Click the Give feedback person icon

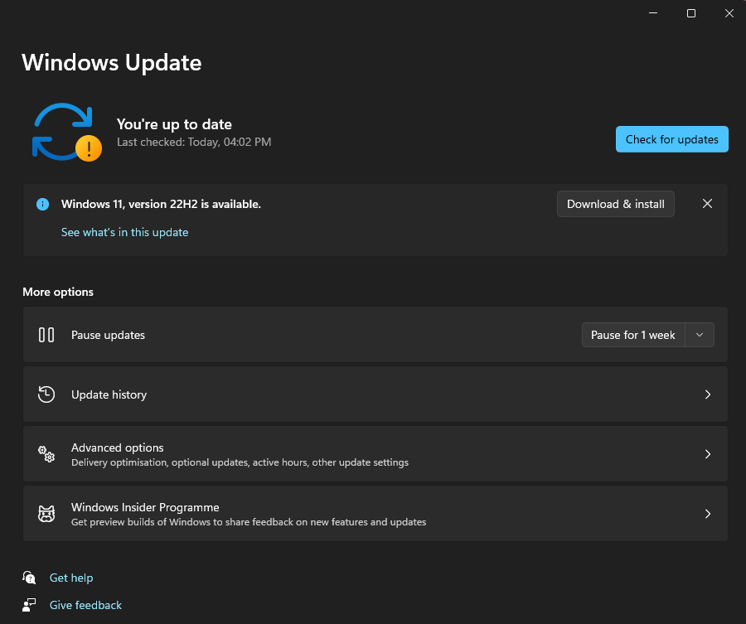29,605
